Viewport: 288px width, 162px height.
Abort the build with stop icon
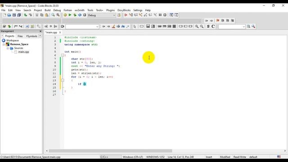tap(85, 15)
